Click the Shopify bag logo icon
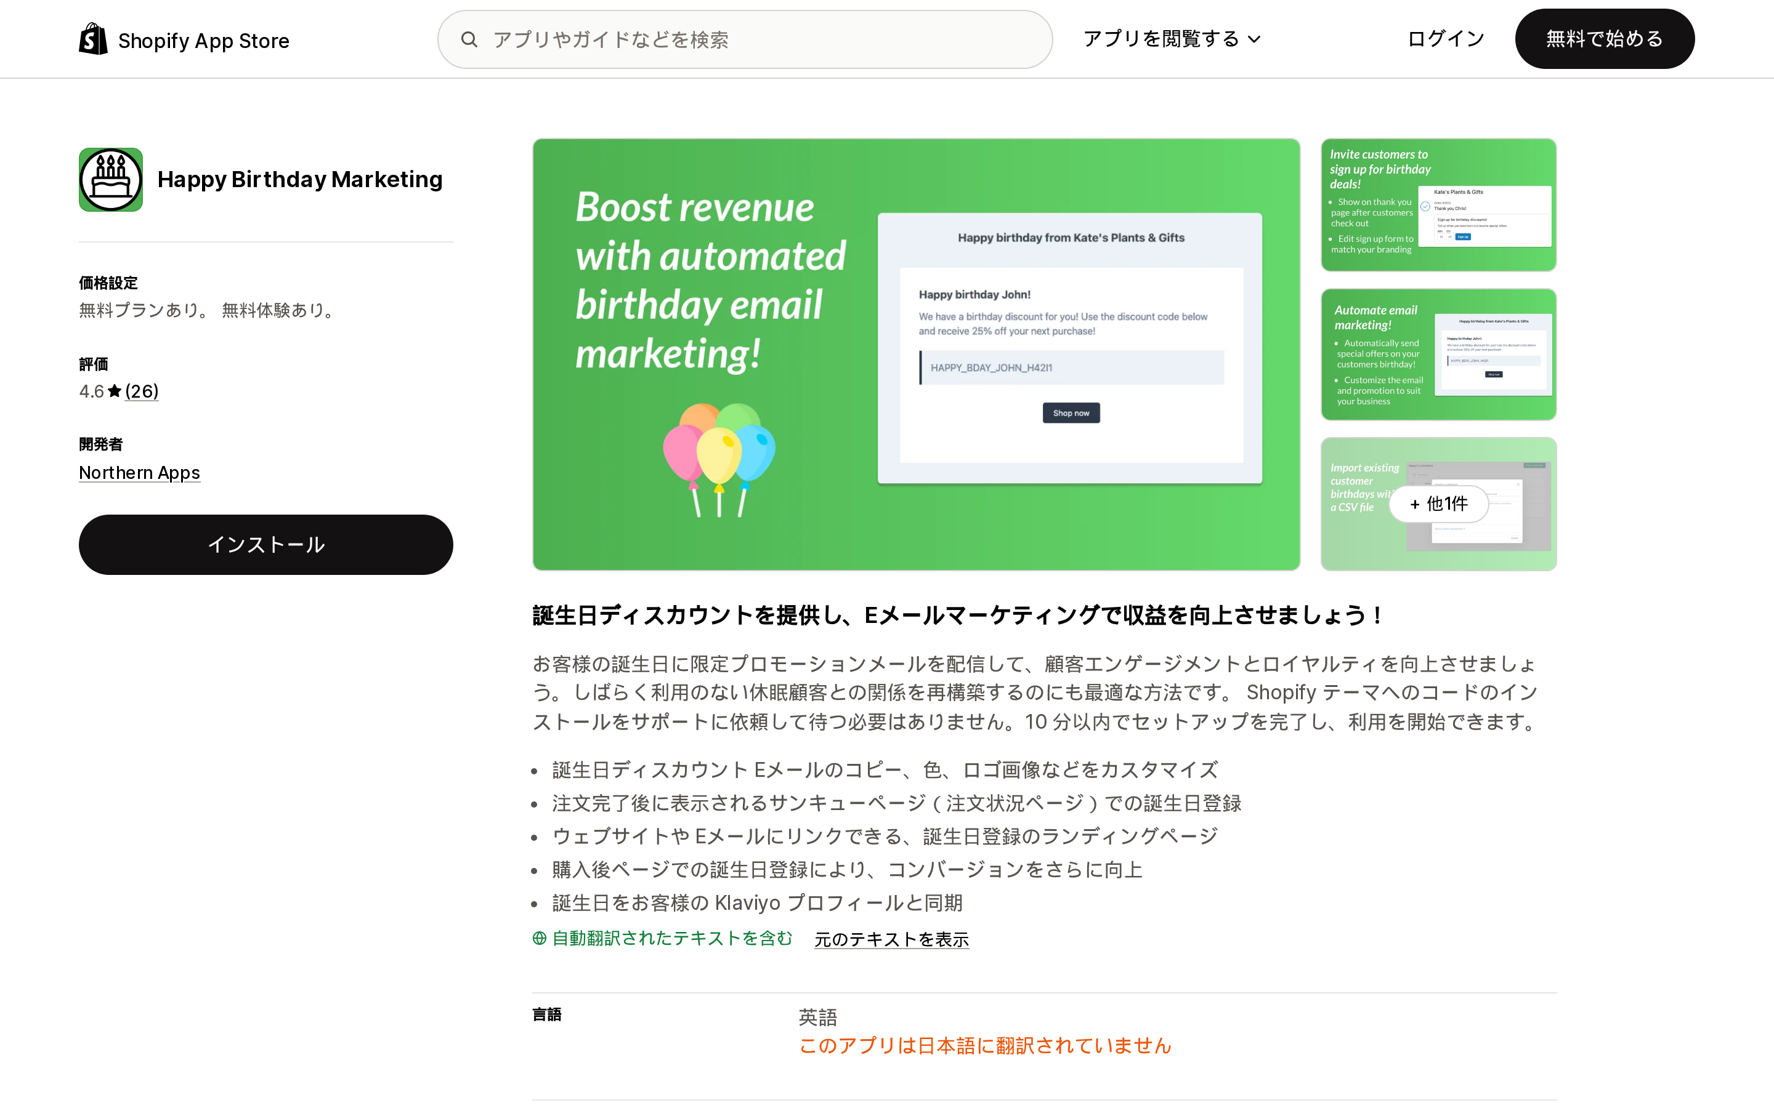Viewport: 1774px width, 1108px height. (93, 39)
